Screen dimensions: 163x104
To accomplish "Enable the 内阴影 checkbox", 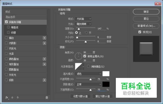I will coord(6,43).
